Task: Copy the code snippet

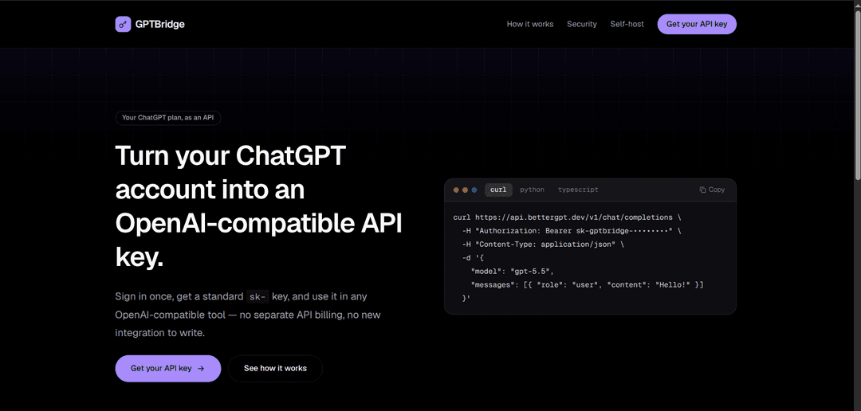Action: pos(712,190)
